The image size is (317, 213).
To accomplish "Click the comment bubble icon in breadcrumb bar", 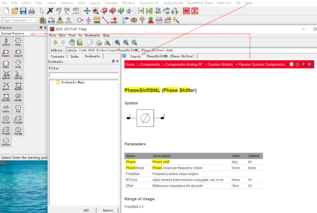I will click(x=309, y=64).
